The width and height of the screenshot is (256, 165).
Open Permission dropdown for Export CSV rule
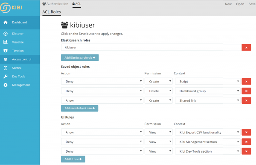click(158, 132)
